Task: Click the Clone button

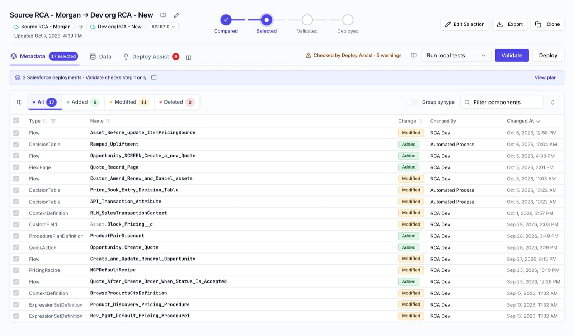Action: 547,24
